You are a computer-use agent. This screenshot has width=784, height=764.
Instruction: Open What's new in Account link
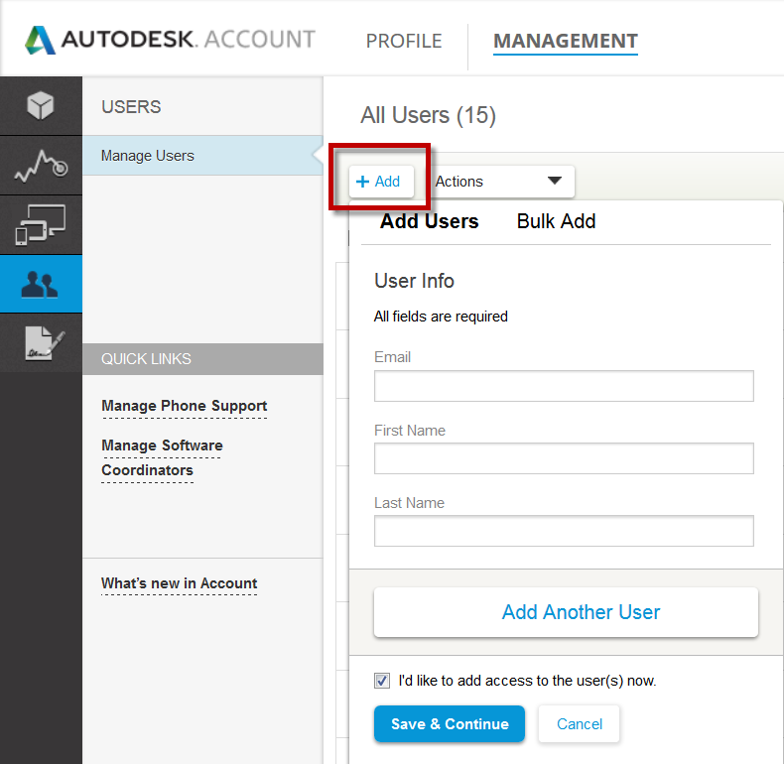coord(179,583)
